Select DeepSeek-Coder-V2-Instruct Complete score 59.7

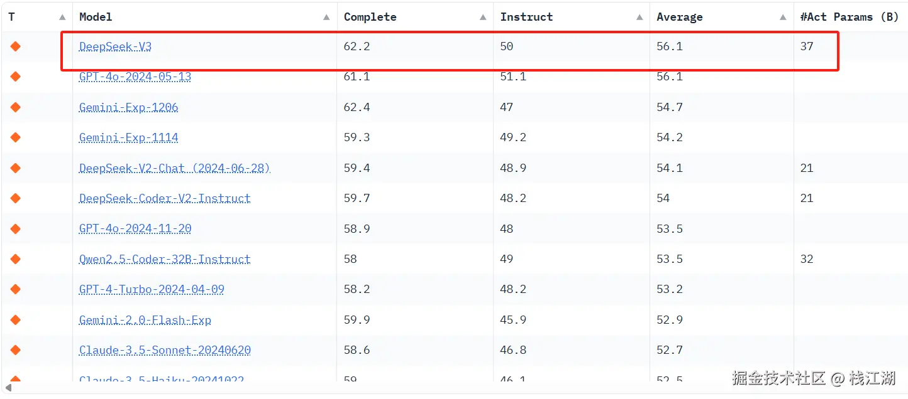357,198
